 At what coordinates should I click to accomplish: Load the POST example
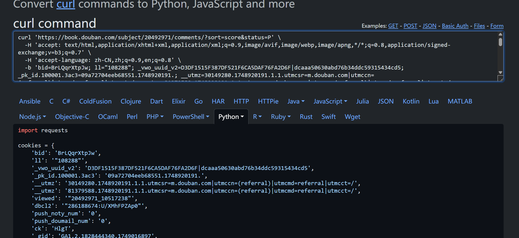410,26
